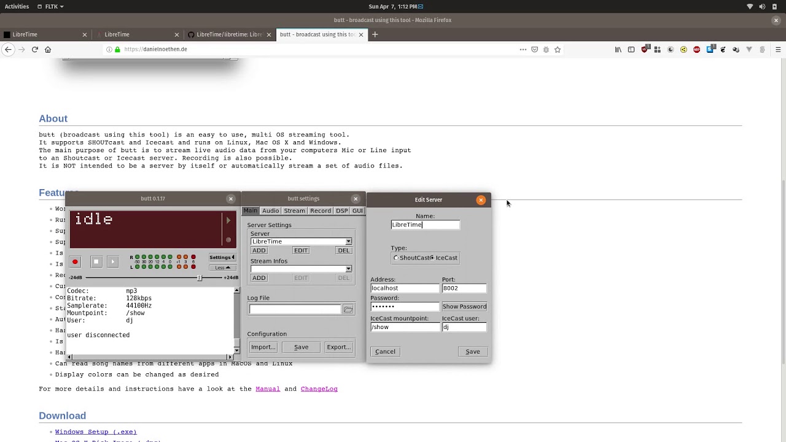
Task: Open GNOME Activities overview
Action: (x=17, y=6)
